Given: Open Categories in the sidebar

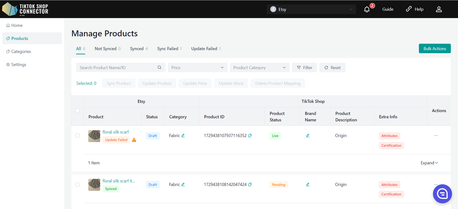Looking at the screenshot, I should pos(21,51).
